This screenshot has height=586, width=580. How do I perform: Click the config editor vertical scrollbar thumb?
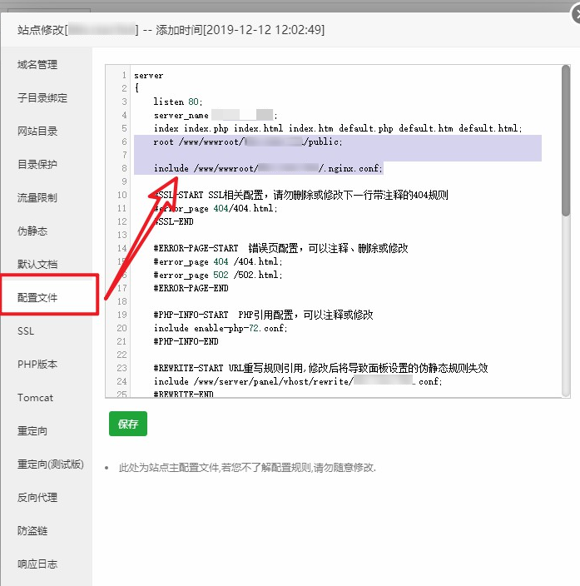[566, 141]
